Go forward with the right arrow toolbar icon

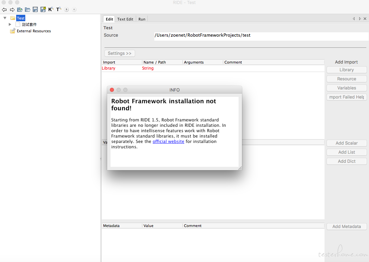coord(12,10)
